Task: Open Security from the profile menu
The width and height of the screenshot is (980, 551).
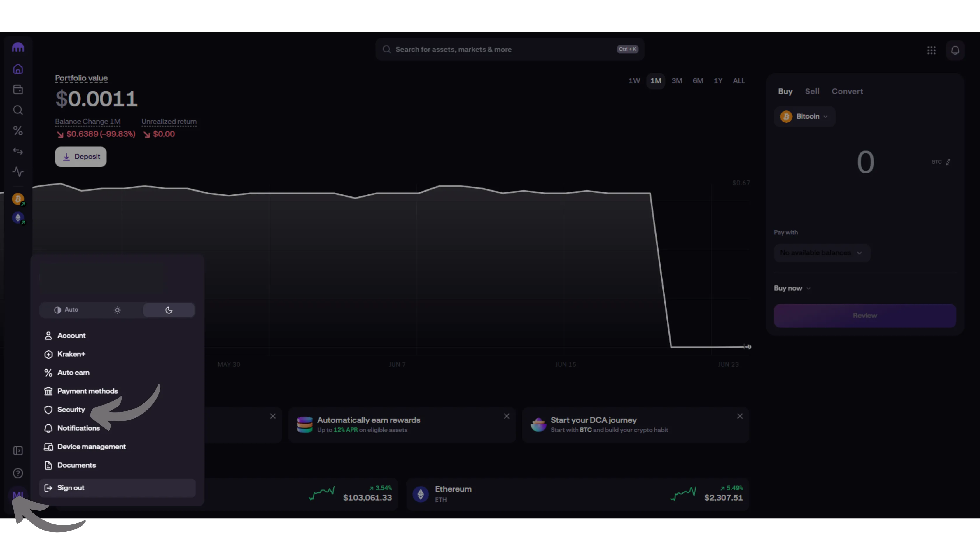Action: click(x=71, y=410)
